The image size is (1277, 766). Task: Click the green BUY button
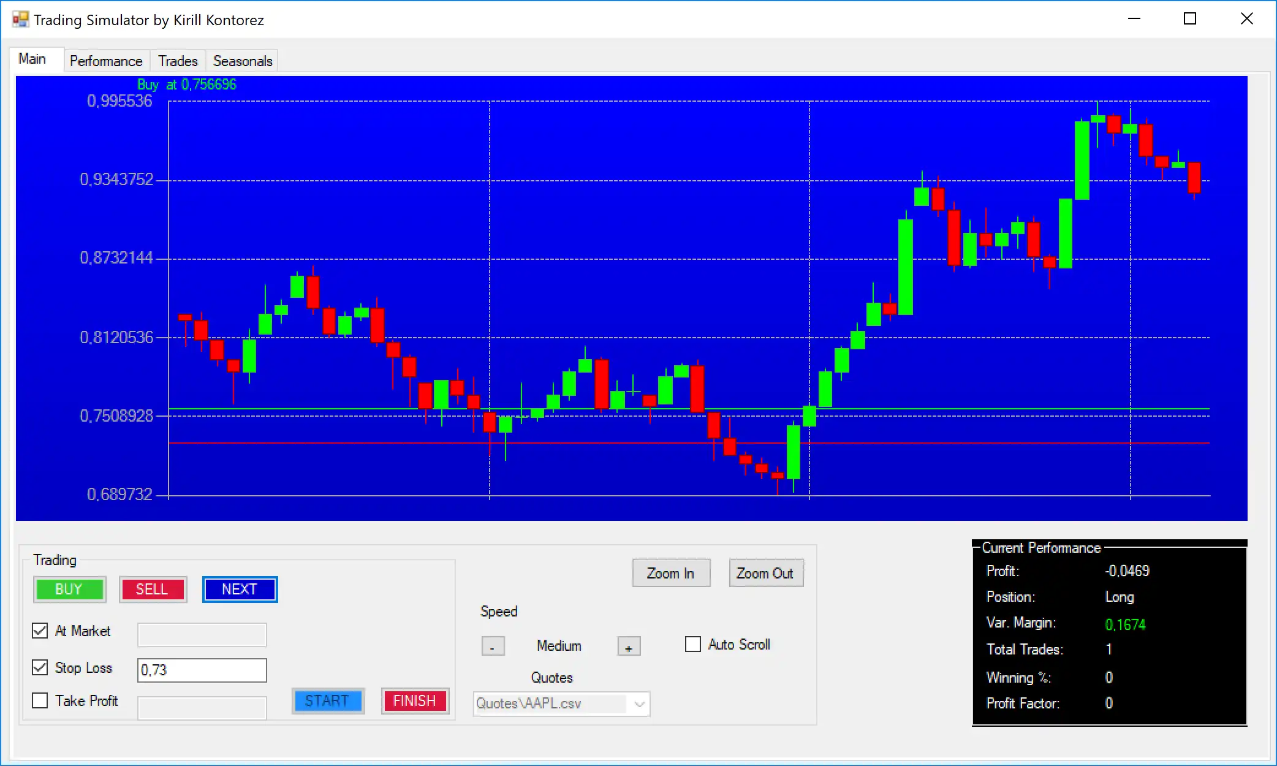(69, 589)
